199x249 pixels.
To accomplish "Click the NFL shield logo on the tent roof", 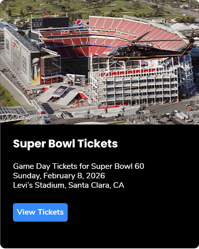I will tap(60, 91).
